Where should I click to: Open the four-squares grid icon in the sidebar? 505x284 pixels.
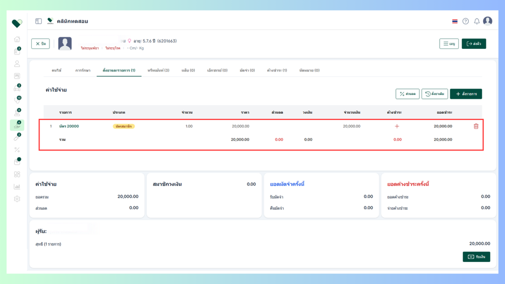(x=17, y=174)
